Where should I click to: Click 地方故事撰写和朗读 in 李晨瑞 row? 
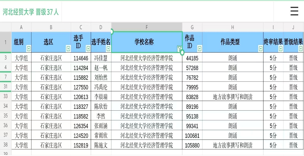233,97
